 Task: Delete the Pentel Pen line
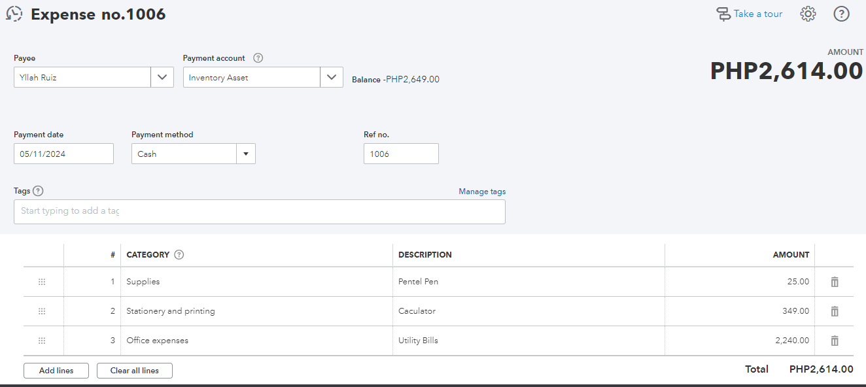tap(835, 282)
